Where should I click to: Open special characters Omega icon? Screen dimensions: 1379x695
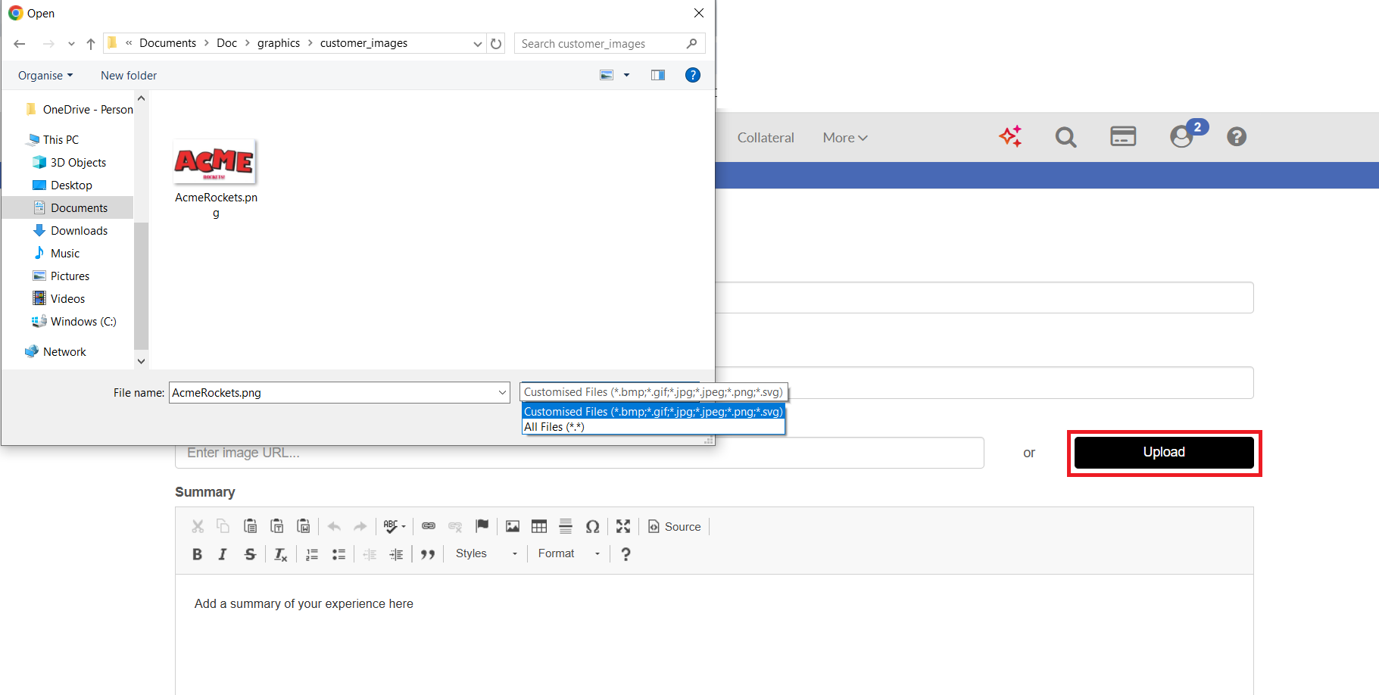pos(593,526)
